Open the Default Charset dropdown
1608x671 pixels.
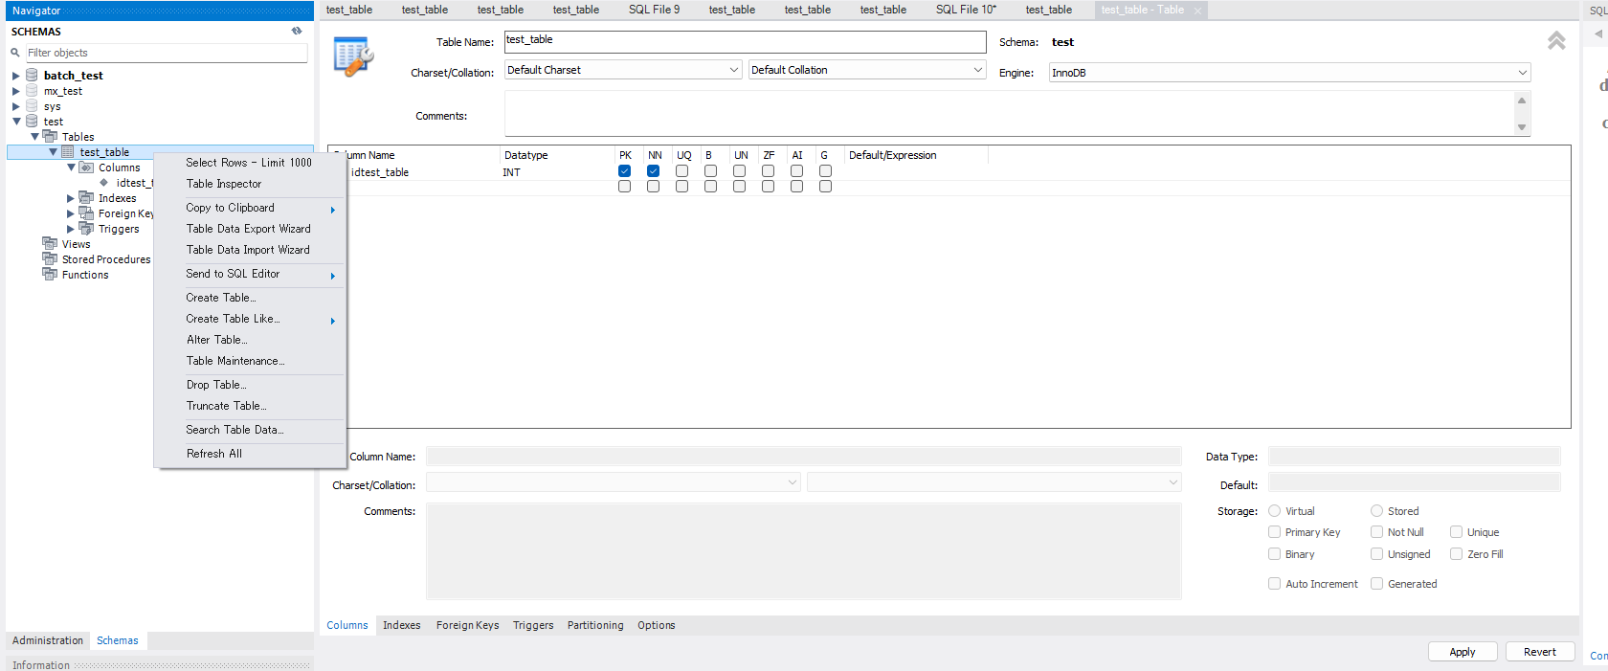[623, 70]
